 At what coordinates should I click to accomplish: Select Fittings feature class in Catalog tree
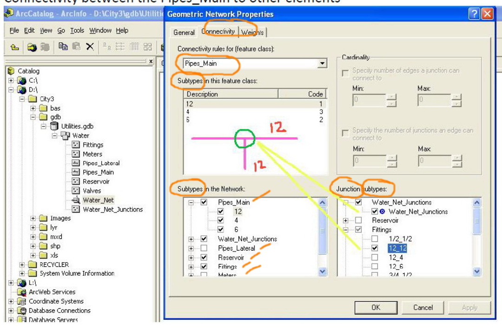pyautogui.click(x=93, y=145)
